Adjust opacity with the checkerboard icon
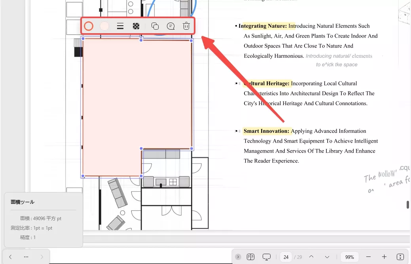This screenshot has width=411, height=264. [136, 26]
